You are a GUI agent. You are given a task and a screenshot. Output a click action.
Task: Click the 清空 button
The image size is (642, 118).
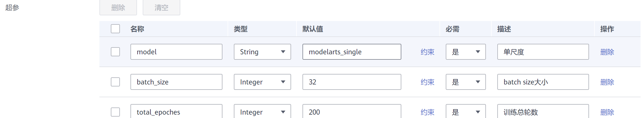coord(161,7)
